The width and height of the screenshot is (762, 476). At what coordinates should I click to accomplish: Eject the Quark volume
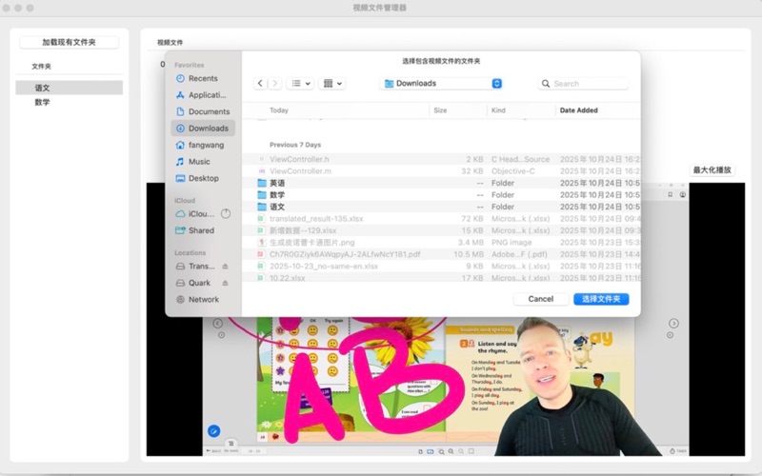(226, 283)
